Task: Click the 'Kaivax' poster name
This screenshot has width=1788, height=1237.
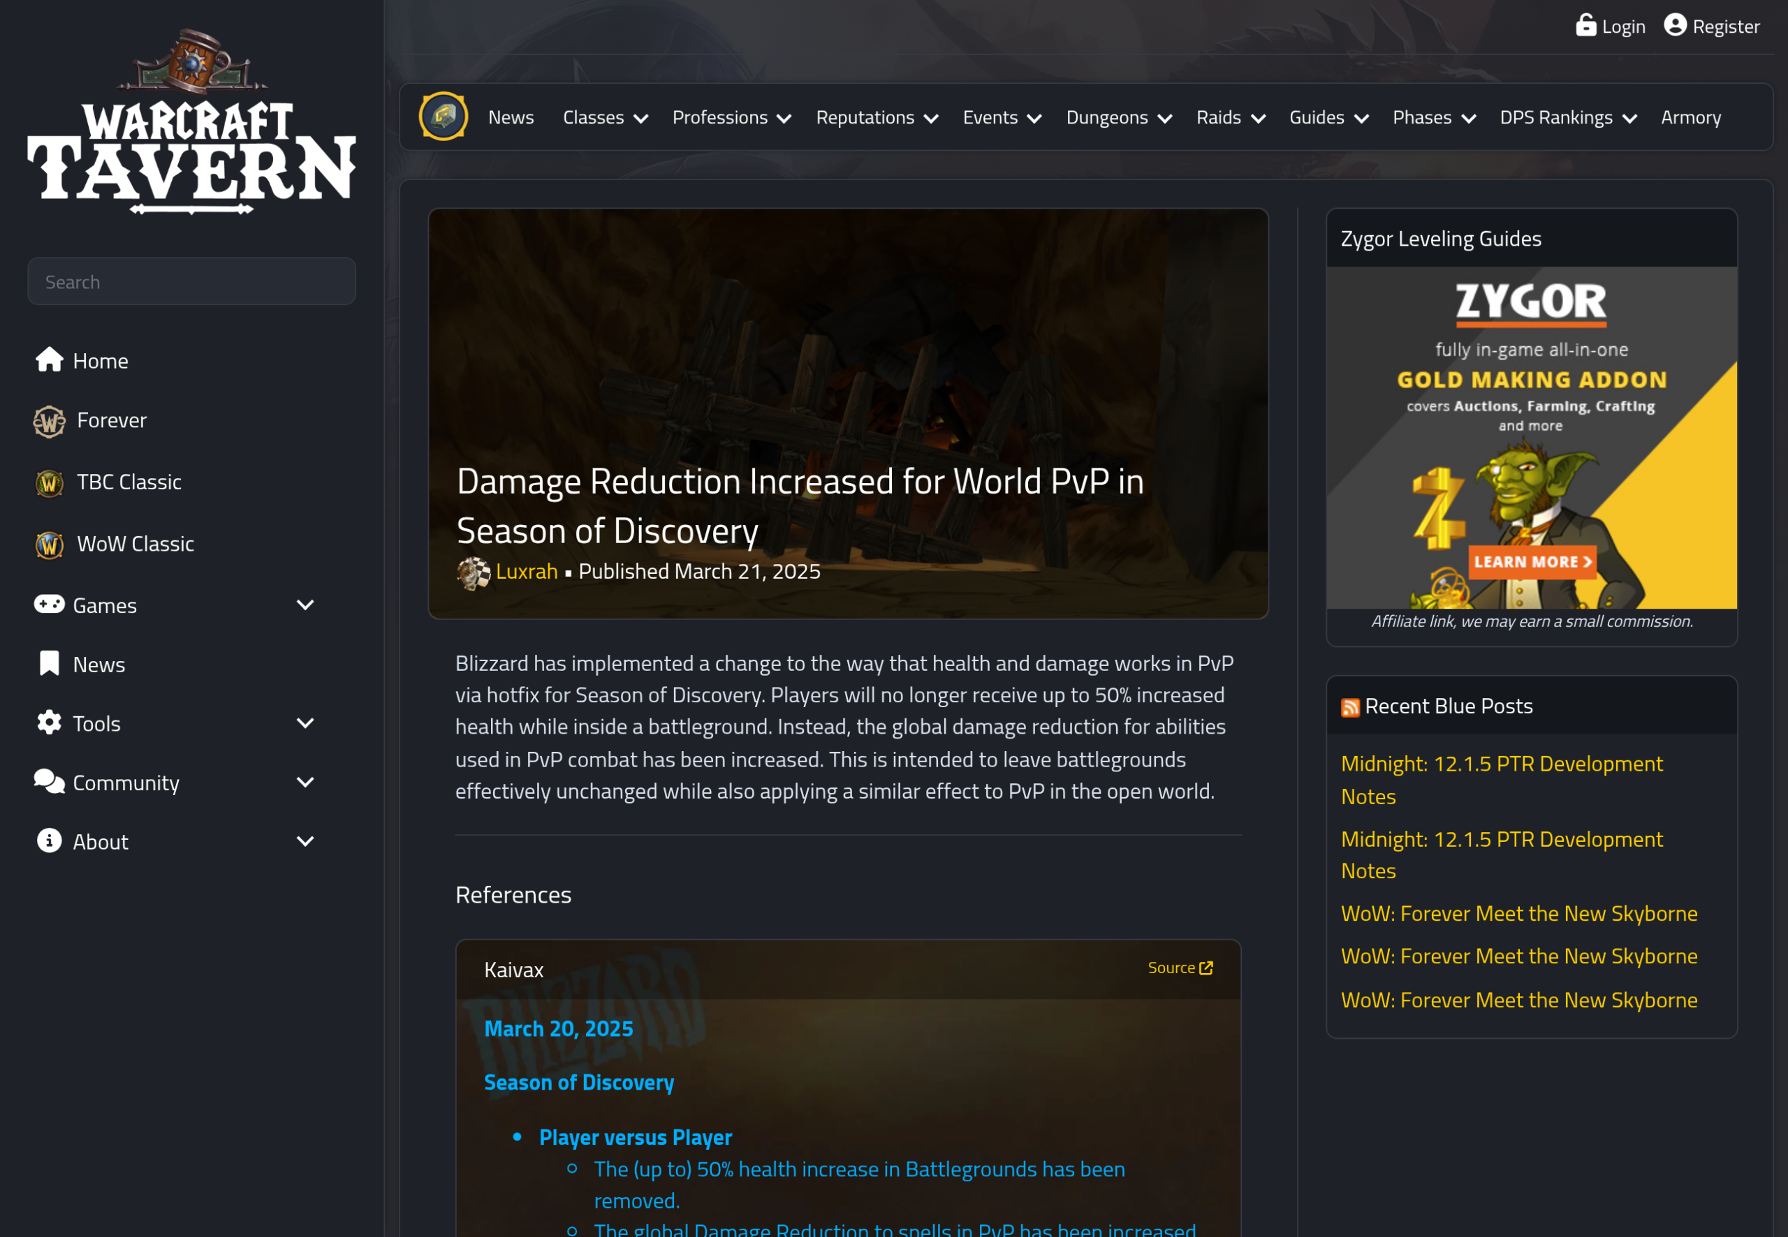Action: click(x=513, y=970)
